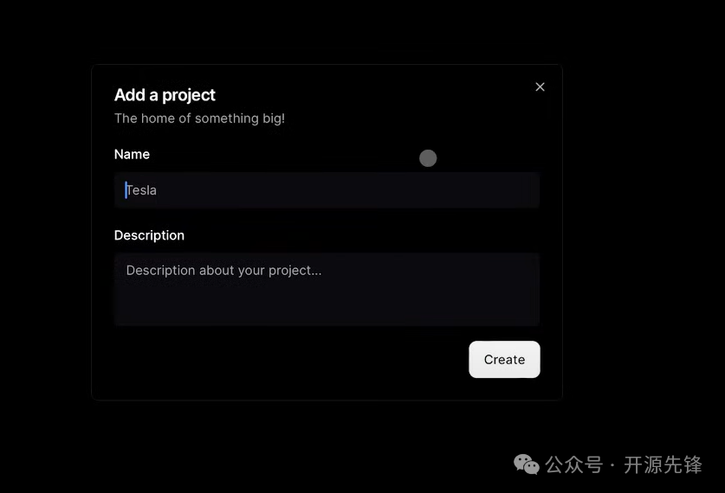Image resolution: width=725 pixels, height=493 pixels.
Task: Submit the new project with Create
Action: [504, 360]
